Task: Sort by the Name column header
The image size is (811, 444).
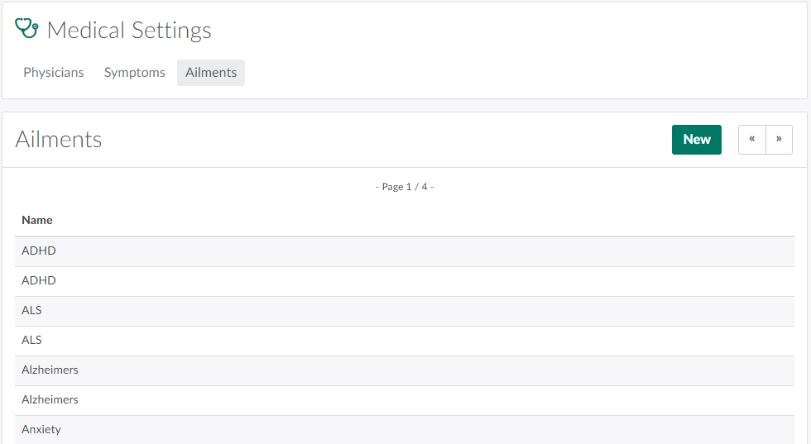Action: (x=37, y=220)
